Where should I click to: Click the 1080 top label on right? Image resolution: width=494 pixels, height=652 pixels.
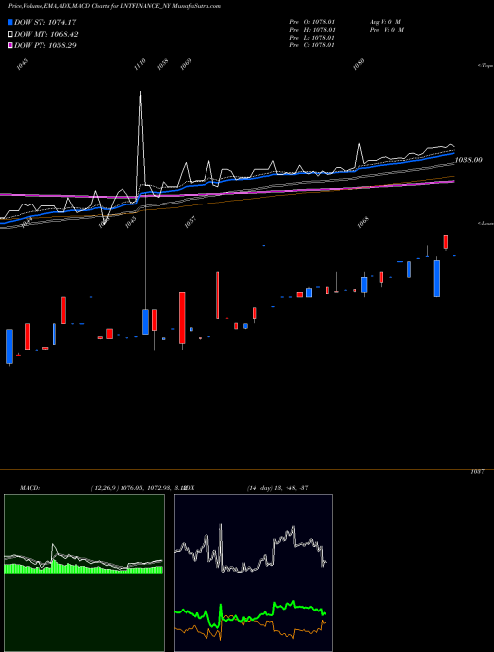point(359,64)
